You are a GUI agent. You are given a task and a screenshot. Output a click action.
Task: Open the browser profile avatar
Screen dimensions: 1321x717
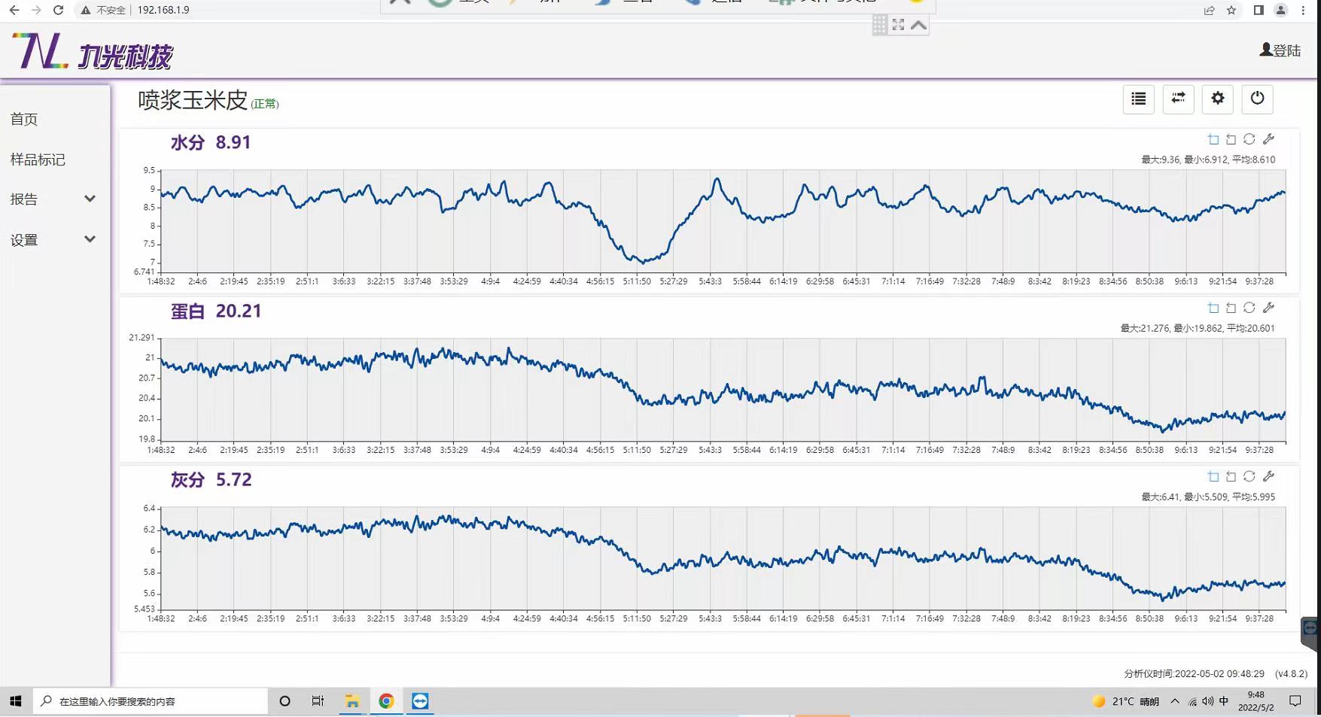(1280, 11)
